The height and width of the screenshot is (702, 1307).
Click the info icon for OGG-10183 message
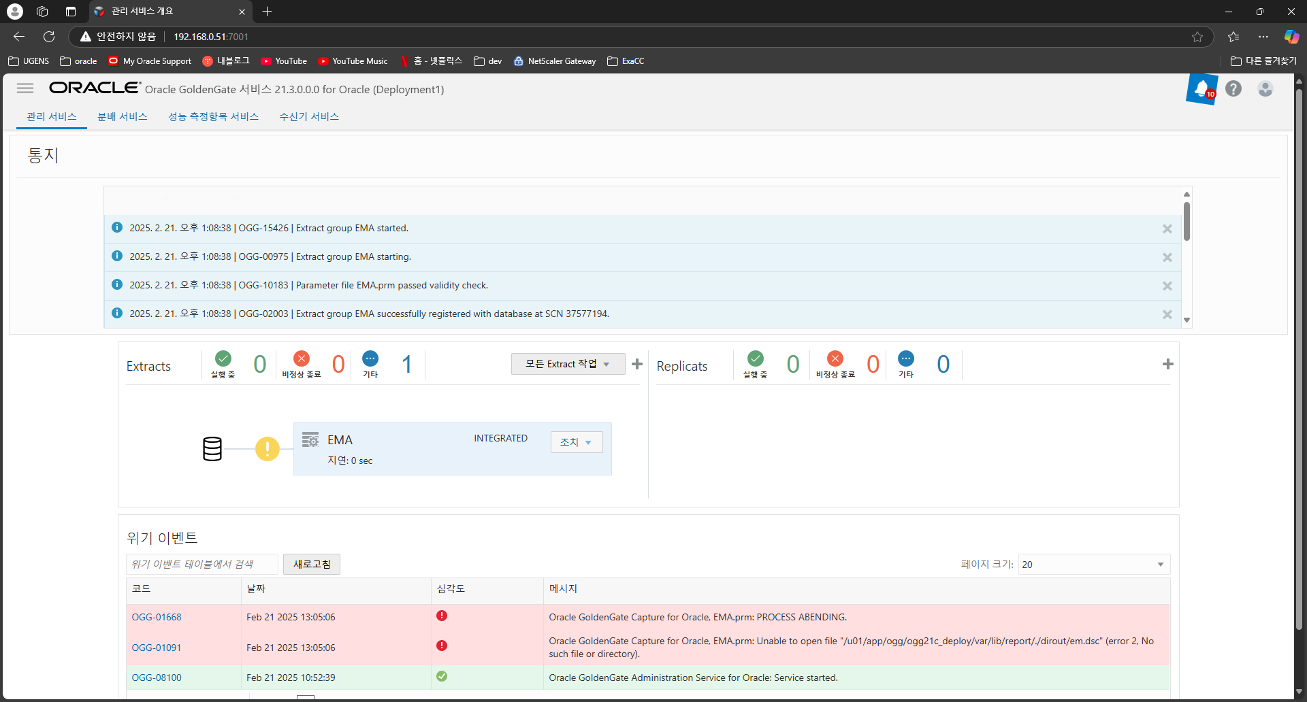pyautogui.click(x=117, y=284)
